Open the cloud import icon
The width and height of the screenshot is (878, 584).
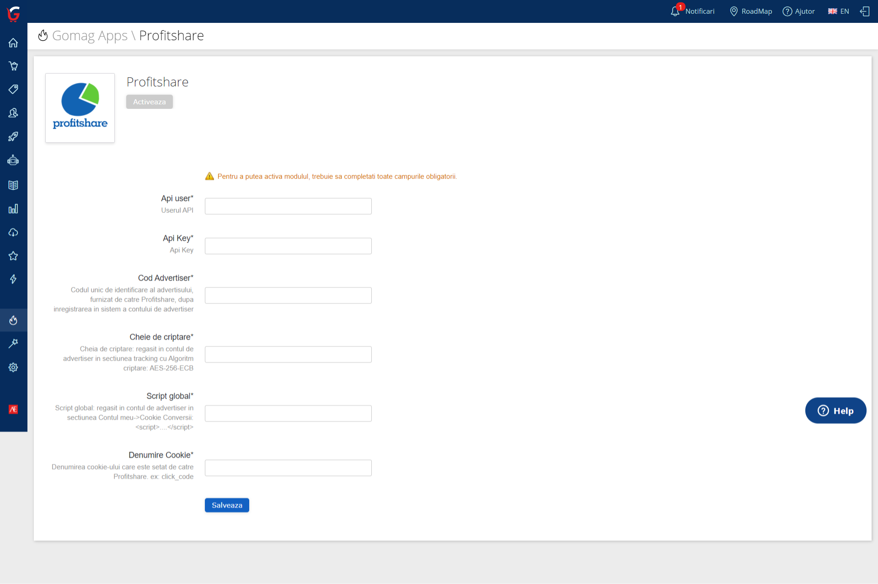pyautogui.click(x=13, y=232)
